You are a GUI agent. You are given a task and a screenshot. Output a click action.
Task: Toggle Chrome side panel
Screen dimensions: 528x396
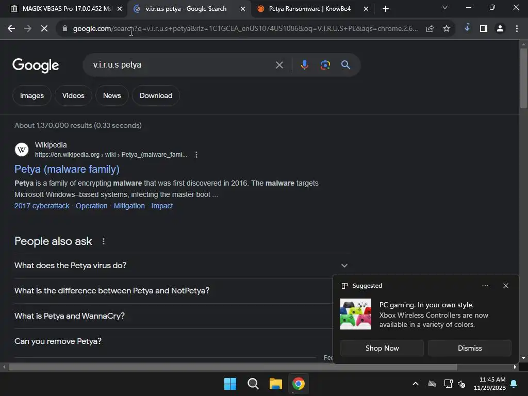(x=484, y=29)
